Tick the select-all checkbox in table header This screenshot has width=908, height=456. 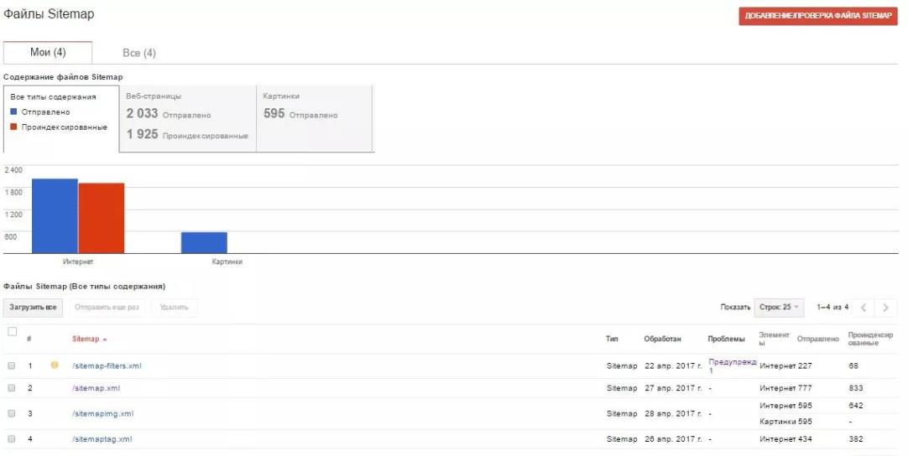point(12,332)
